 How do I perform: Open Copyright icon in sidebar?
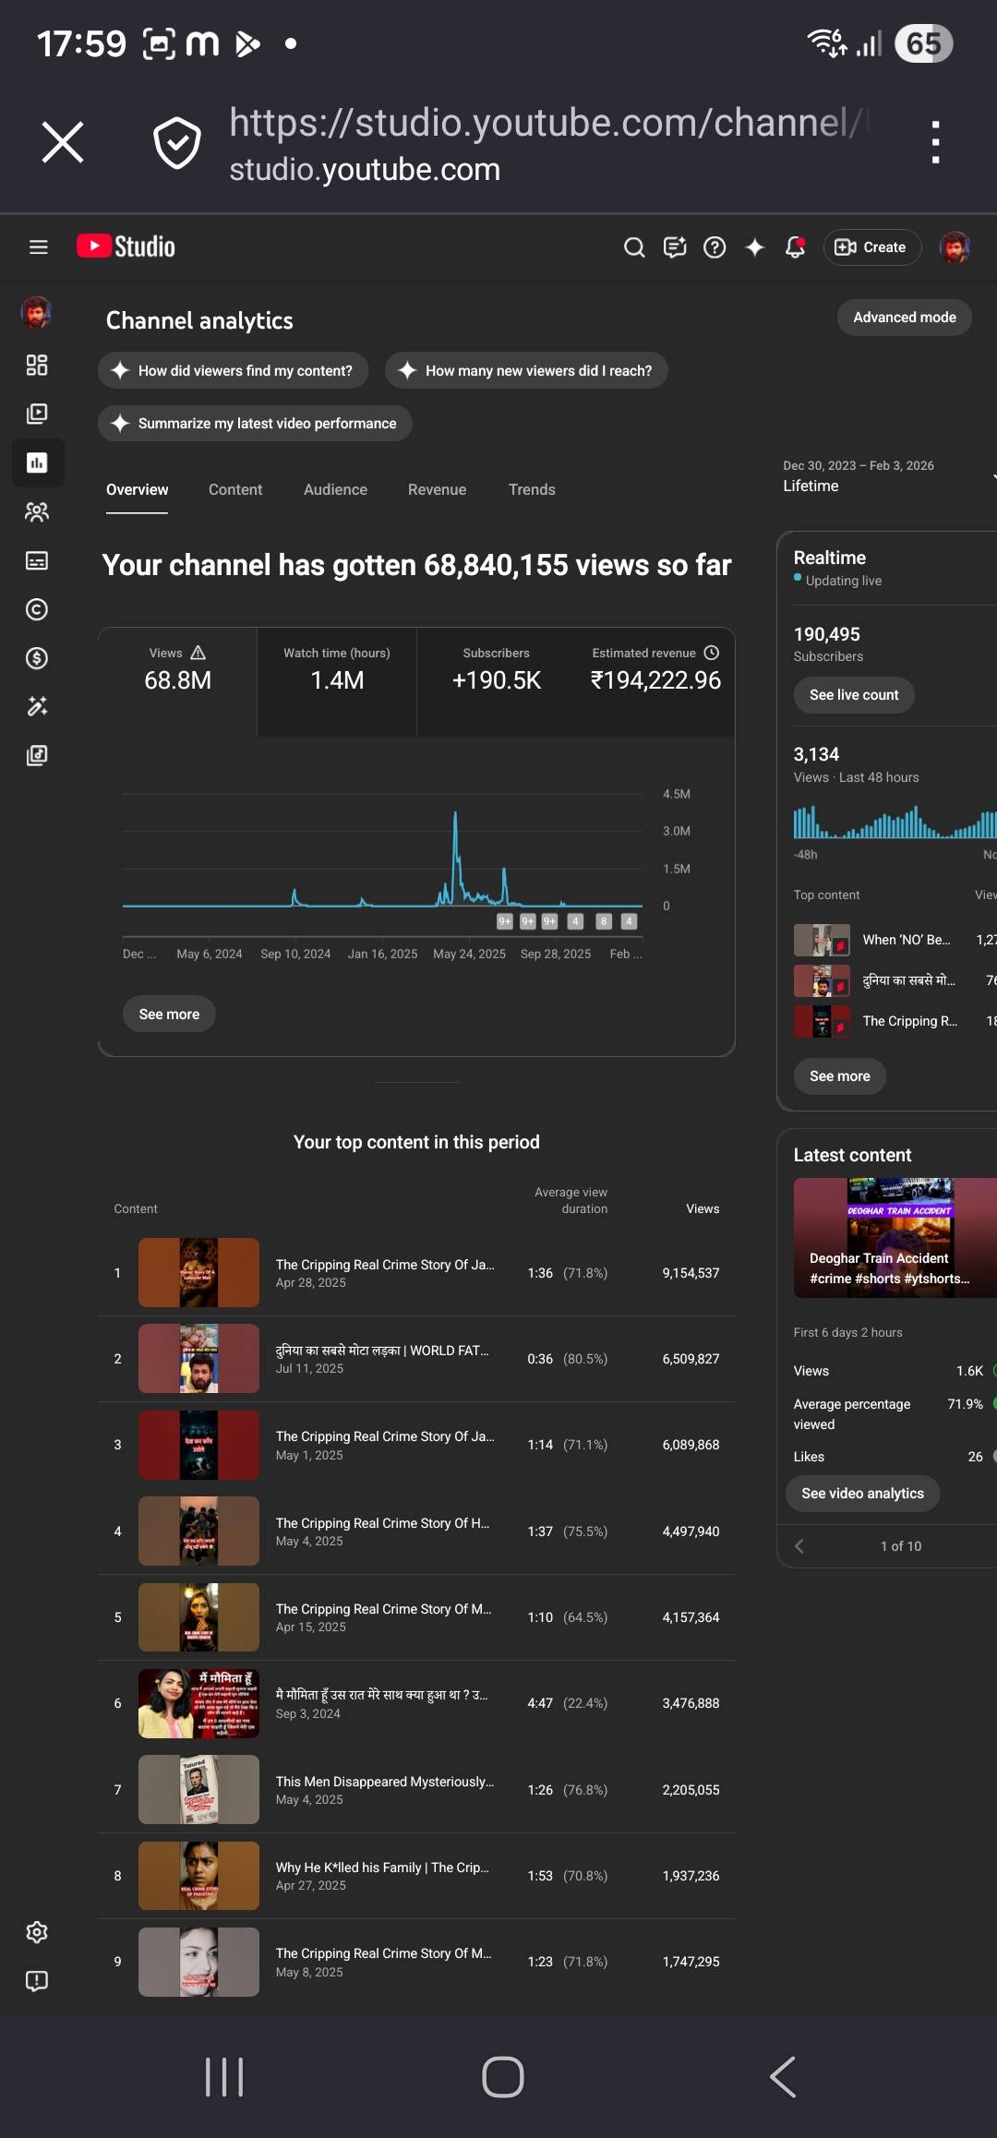(x=37, y=609)
